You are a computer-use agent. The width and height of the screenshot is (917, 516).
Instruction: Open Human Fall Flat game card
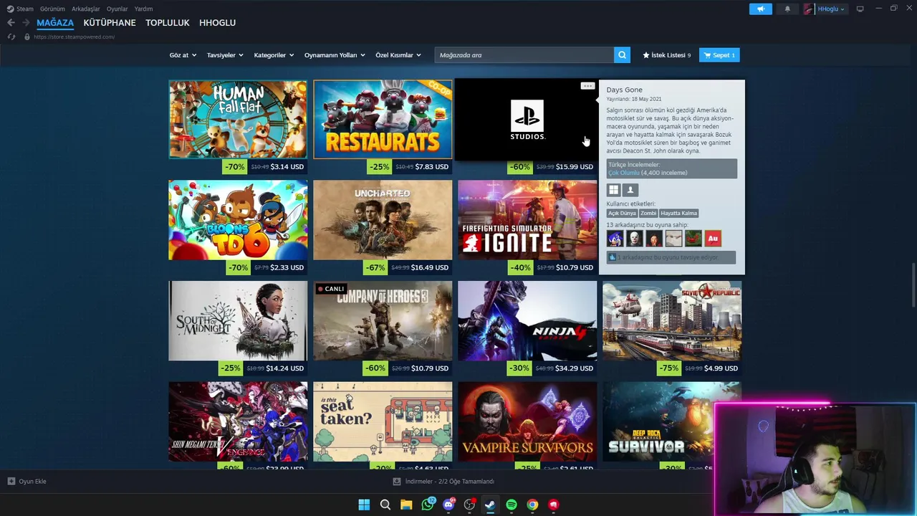tap(238, 119)
